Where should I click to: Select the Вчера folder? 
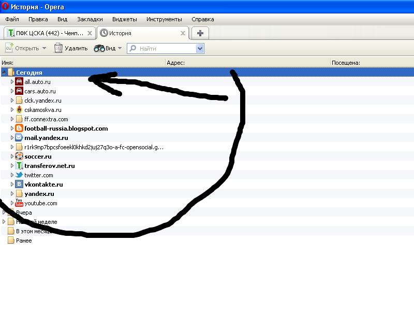24,213
